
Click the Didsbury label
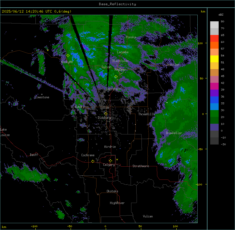[x=104, y=118]
